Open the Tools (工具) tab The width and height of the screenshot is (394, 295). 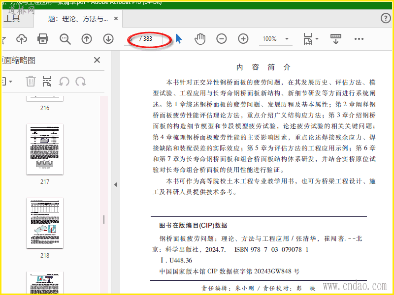click(x=12, y=18)
